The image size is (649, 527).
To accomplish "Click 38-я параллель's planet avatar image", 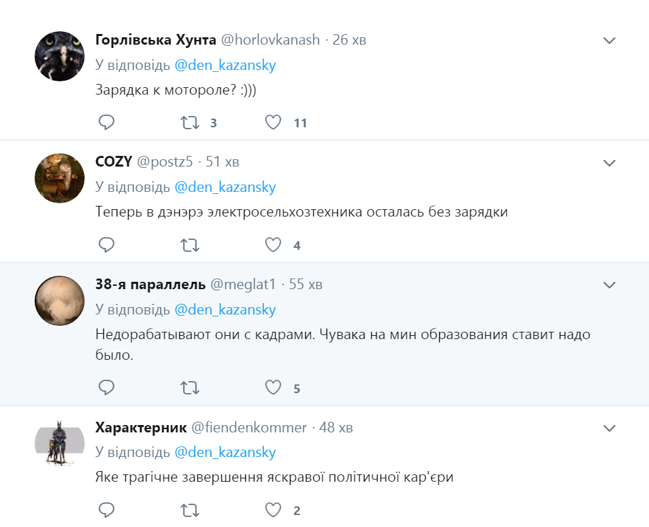I will pyautogui.click(x=59, y=300).
